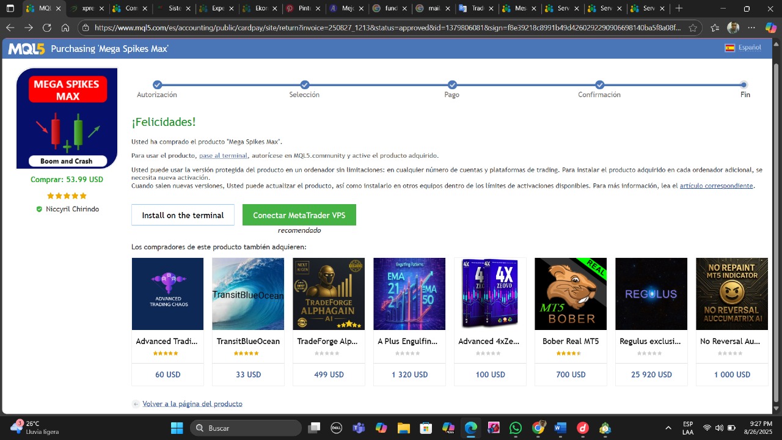Viewport: 782px width, 440px height.
Task: Open Microsoft Word from the taskbar
Action: pos(560,428)
